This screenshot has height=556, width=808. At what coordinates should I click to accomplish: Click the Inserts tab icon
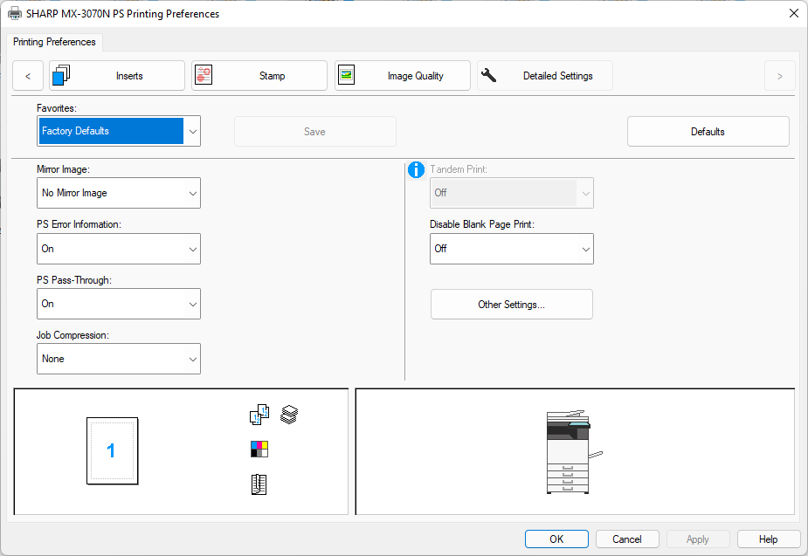pyautogui.click(x=61, y=76)
